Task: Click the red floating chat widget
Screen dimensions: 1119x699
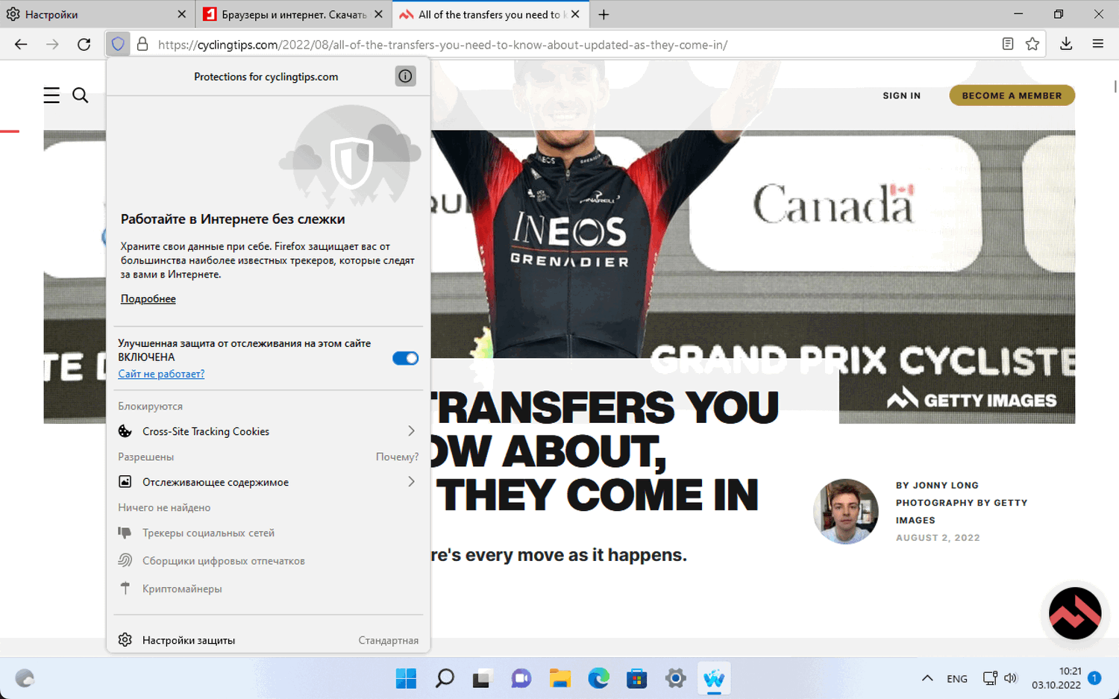Action: [1075, 613]
